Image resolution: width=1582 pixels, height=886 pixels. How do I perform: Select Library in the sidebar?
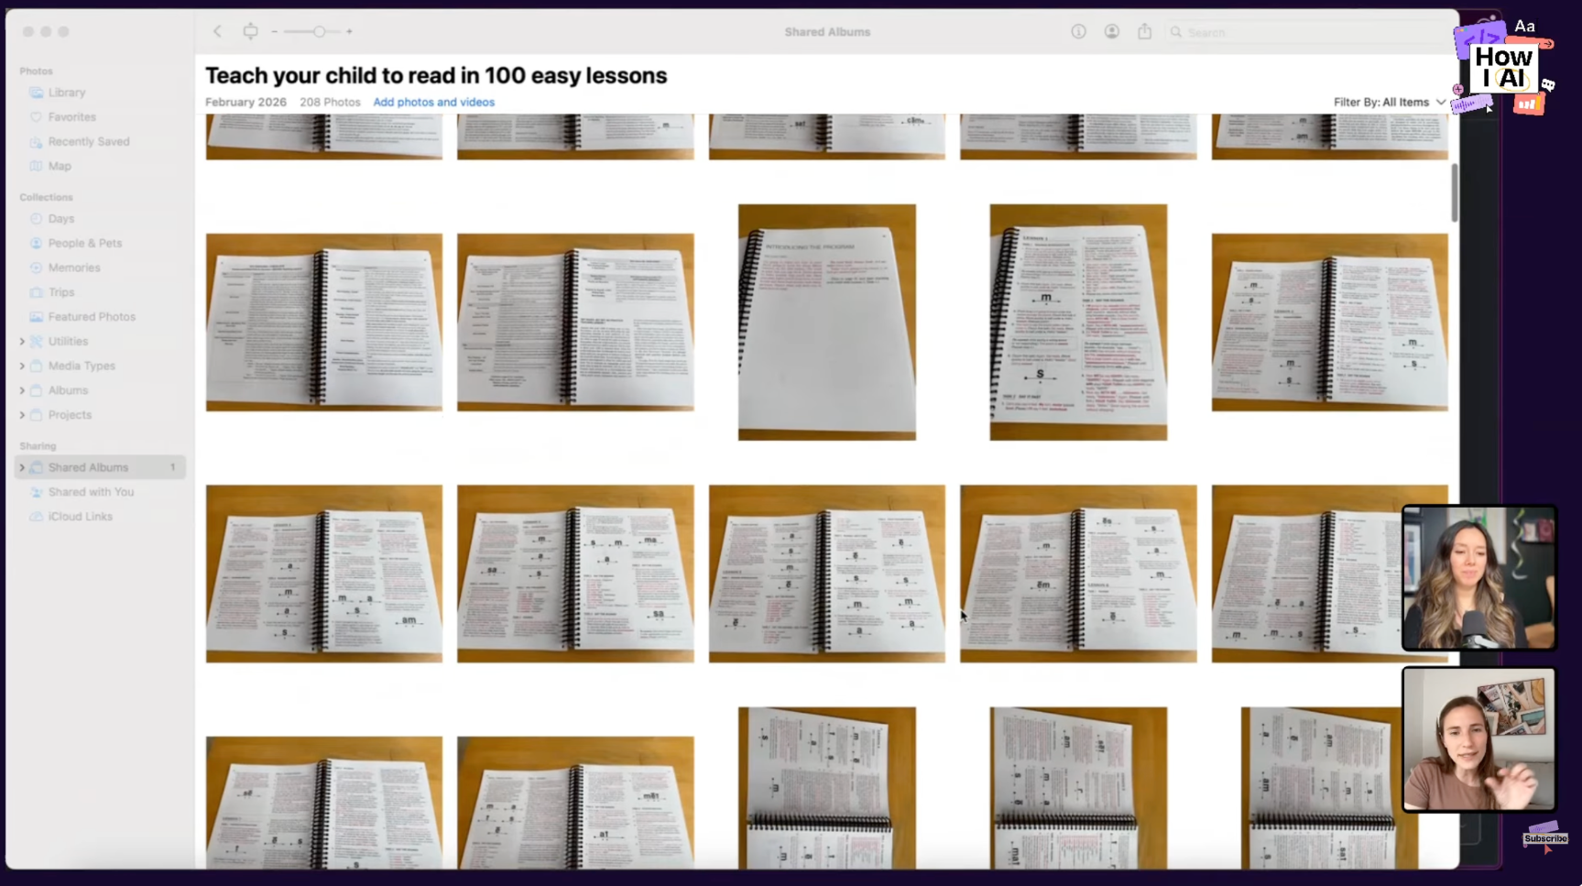point(66,93)
